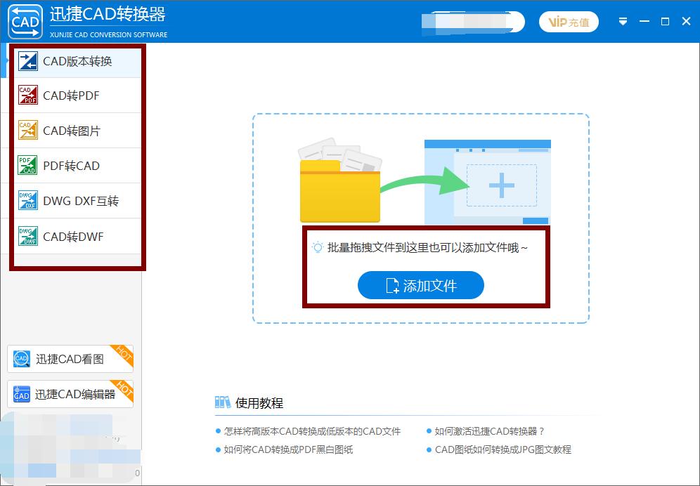Click the 添加文件 button
Viewport: 700px width, 486px height.
[420, 285]
